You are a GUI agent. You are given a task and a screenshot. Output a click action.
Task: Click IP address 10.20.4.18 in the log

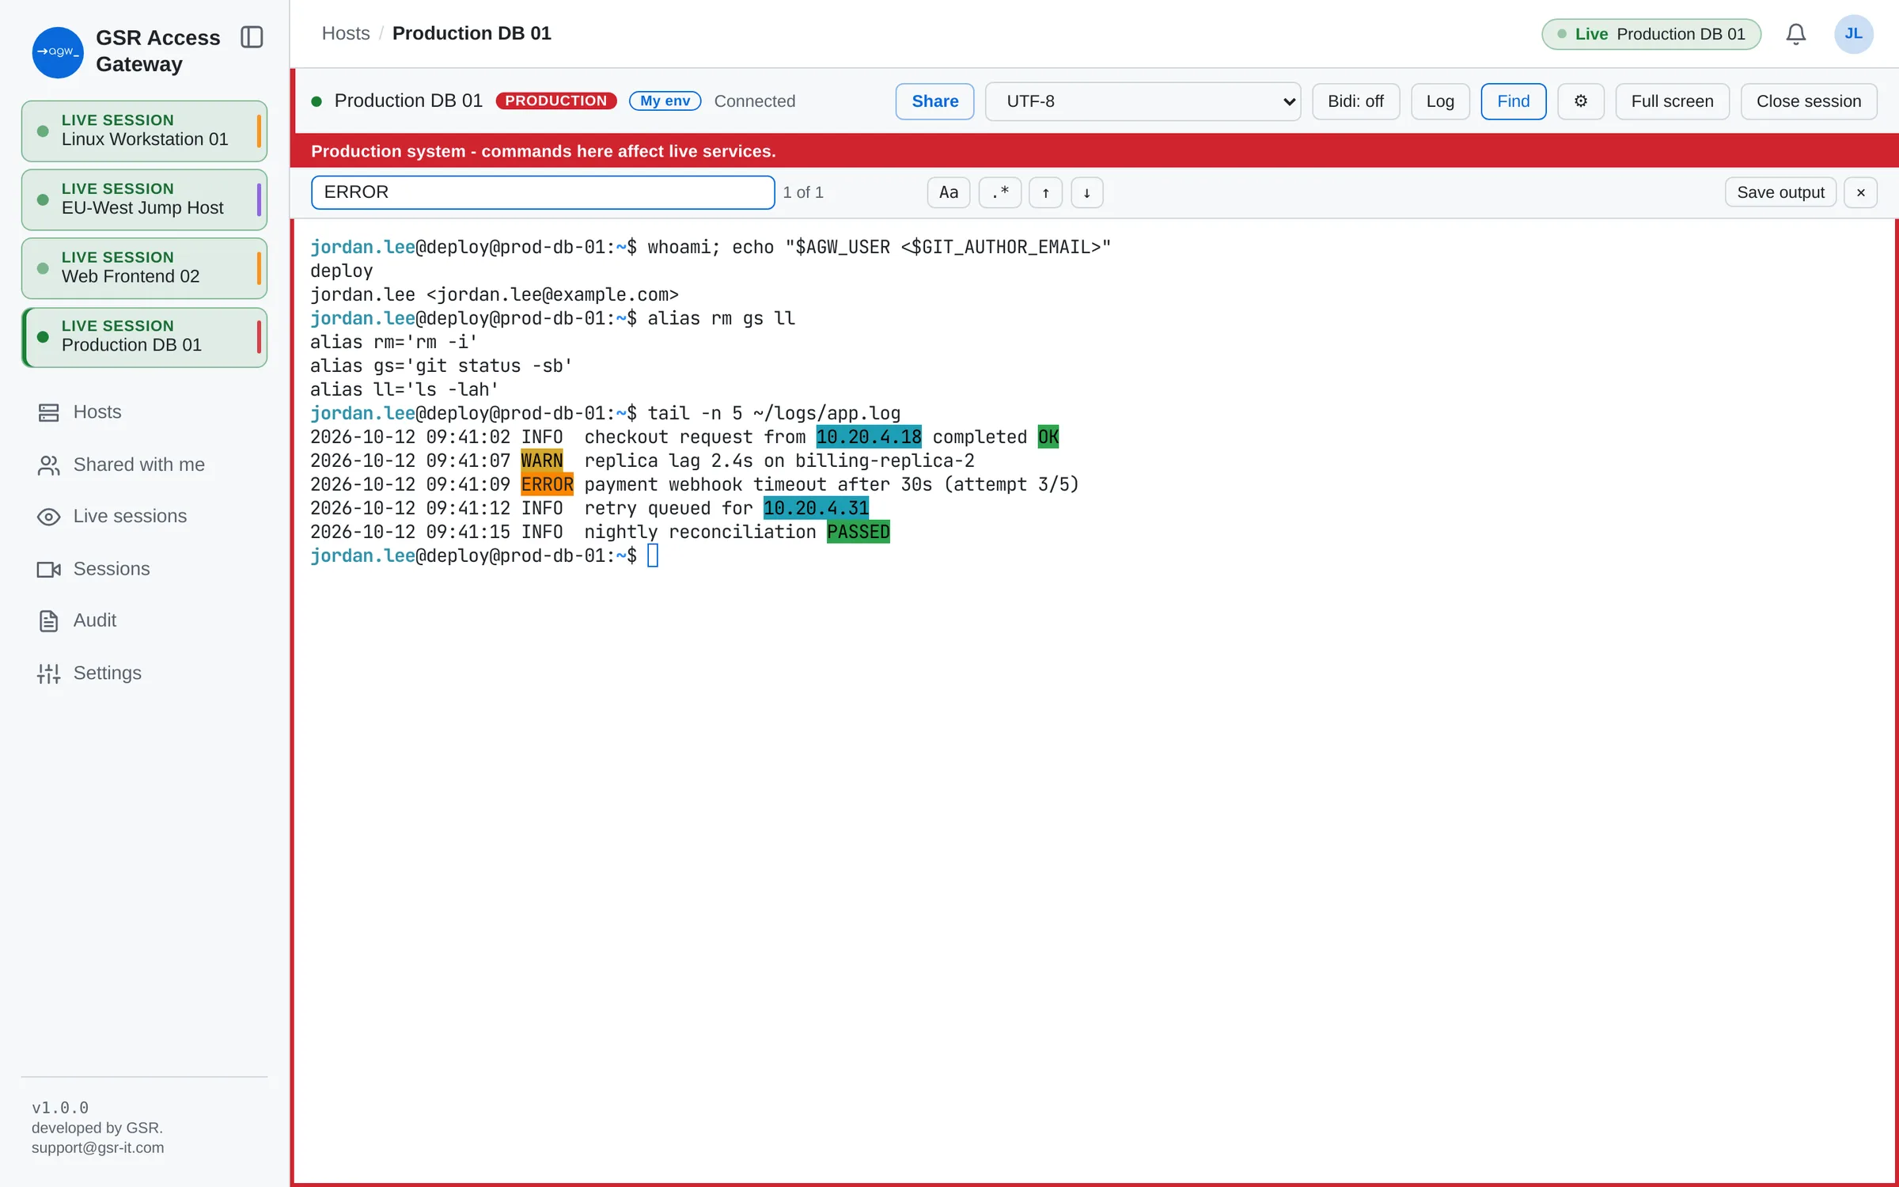[869, 437]
